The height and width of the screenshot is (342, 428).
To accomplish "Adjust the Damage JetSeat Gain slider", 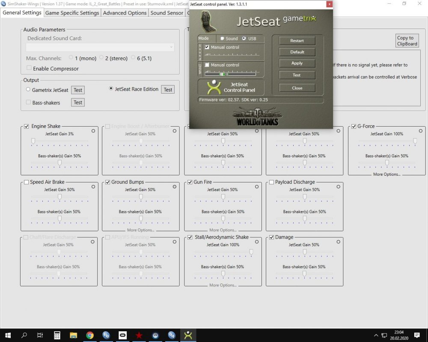I will coord(304,252).
